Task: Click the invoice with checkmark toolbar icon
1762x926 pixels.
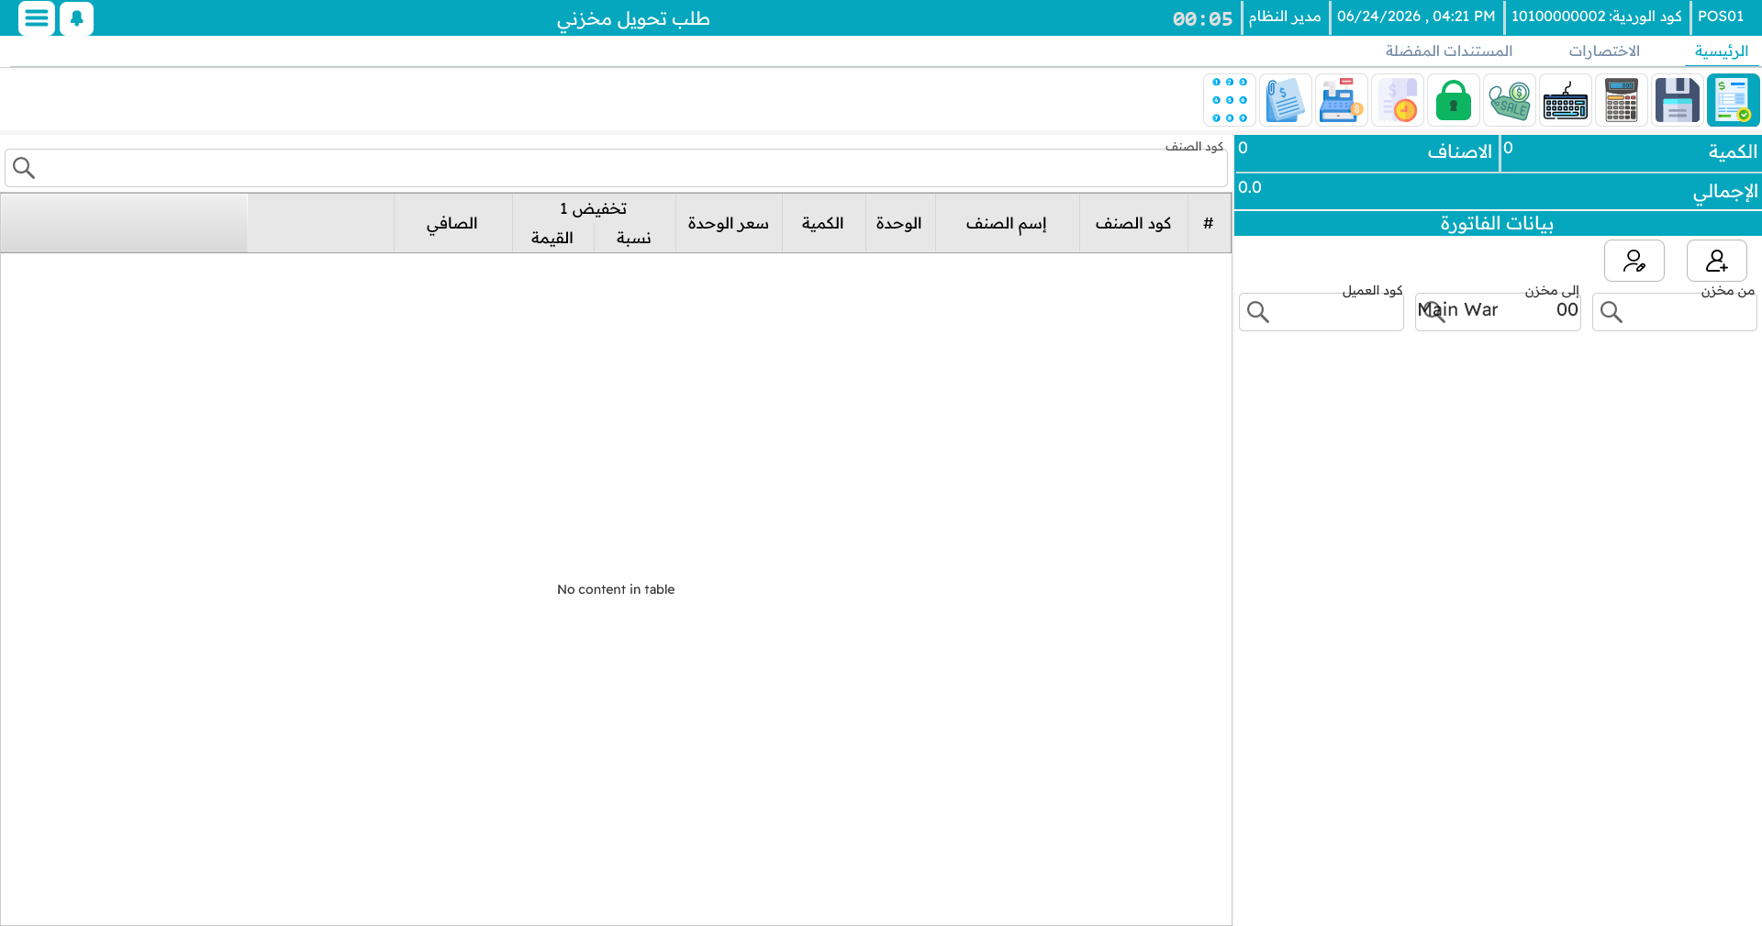Action: (x=1733, y=100)
